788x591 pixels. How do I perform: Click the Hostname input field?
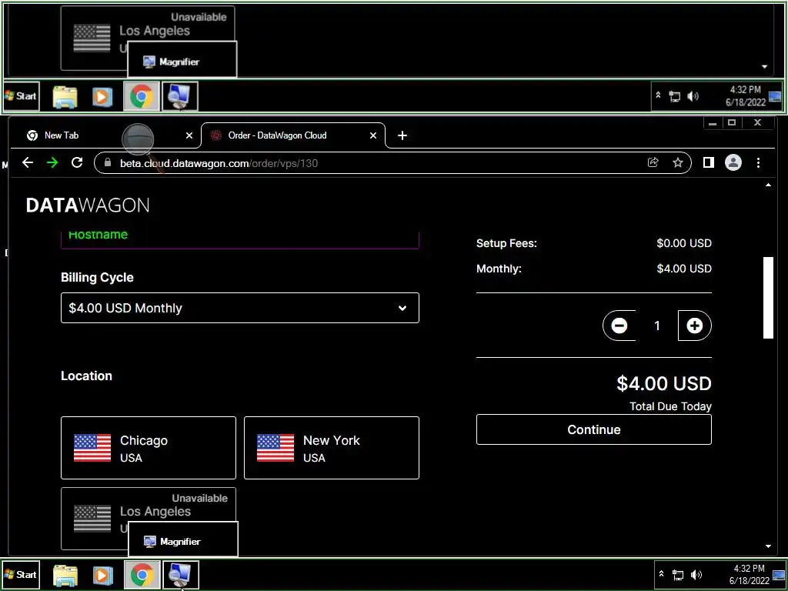(x=240, y=239)
